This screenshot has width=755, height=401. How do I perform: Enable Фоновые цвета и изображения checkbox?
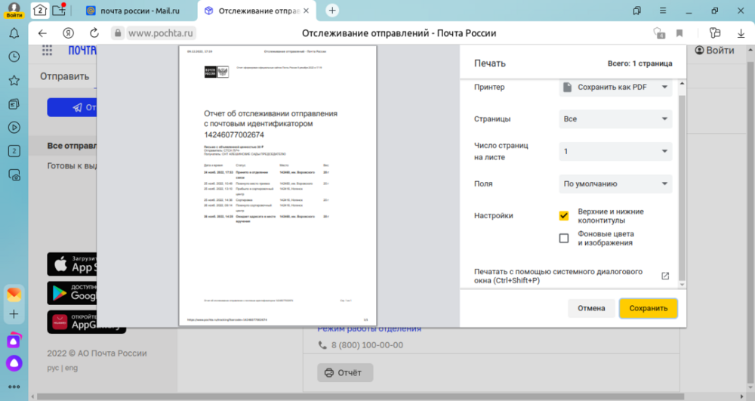tap(564, 239)
